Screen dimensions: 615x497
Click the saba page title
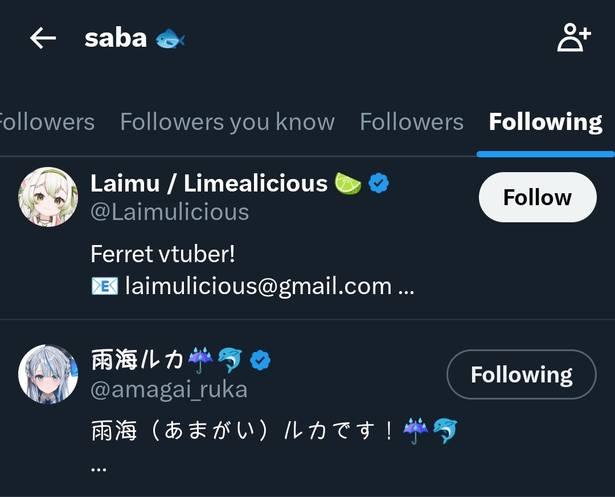tap(116, 39)
